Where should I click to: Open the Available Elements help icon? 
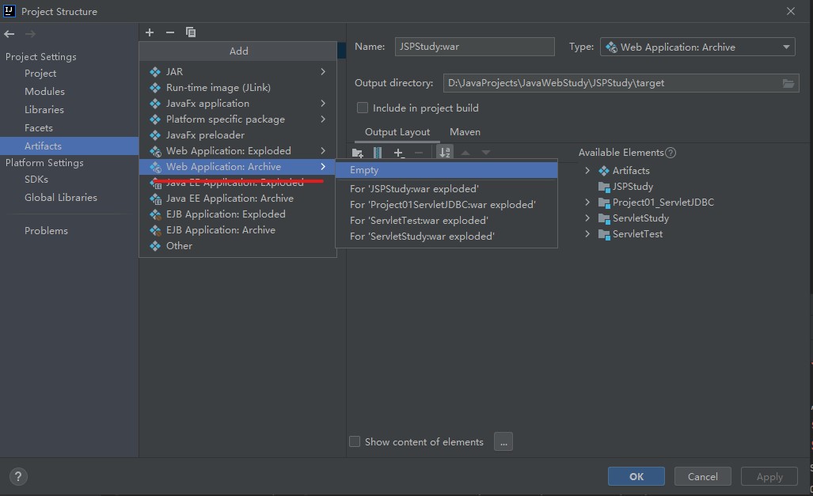(671, 153)
